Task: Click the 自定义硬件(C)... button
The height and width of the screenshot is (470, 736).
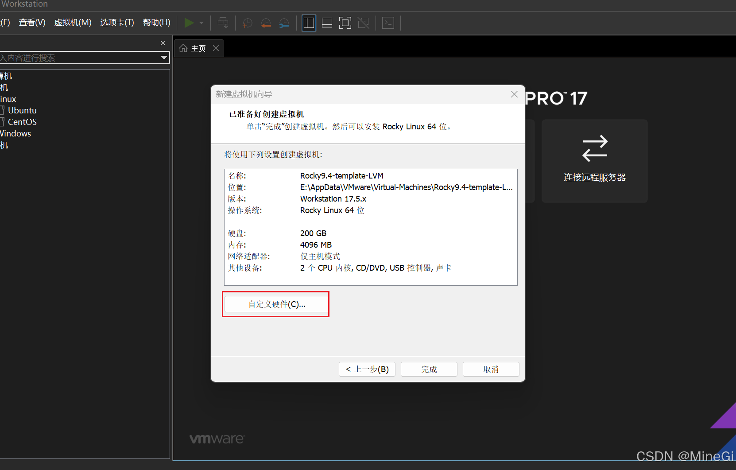Action: tap(276, 304)
